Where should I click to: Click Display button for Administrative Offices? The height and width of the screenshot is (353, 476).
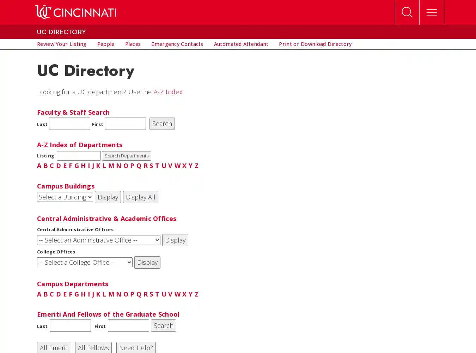coord(175,240)
